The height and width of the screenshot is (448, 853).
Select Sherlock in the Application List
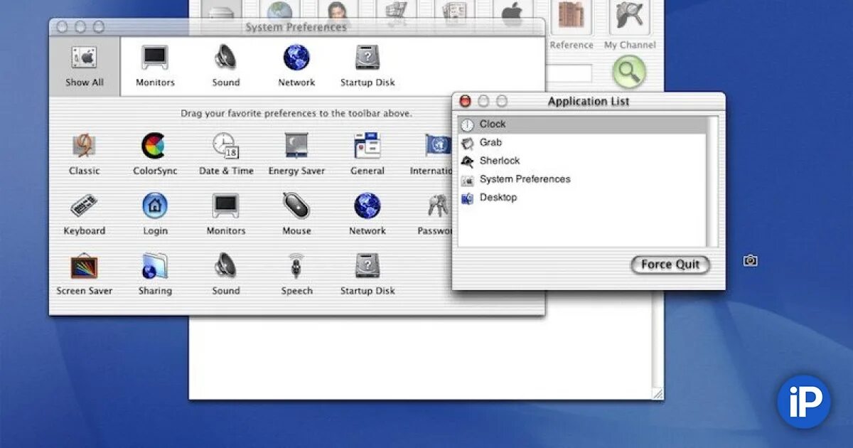click(582, 161)
